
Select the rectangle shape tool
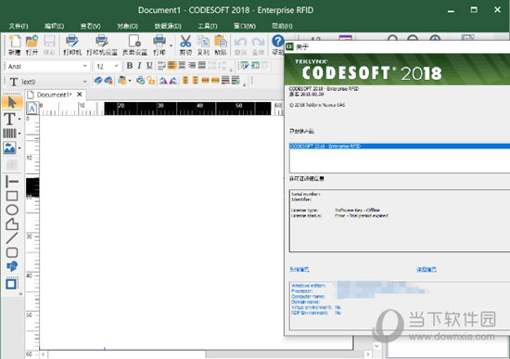12,196
